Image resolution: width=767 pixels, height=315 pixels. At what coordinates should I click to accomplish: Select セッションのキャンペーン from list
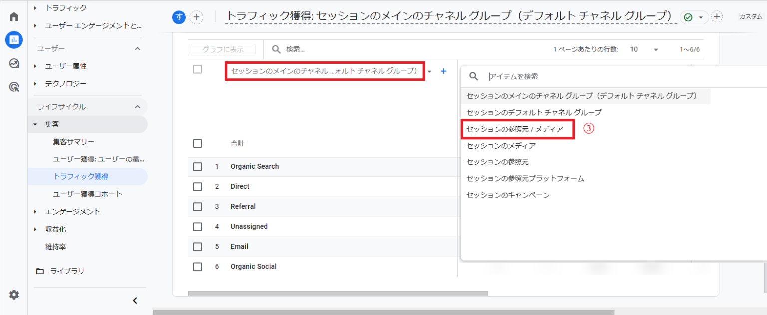click(508, 195)
